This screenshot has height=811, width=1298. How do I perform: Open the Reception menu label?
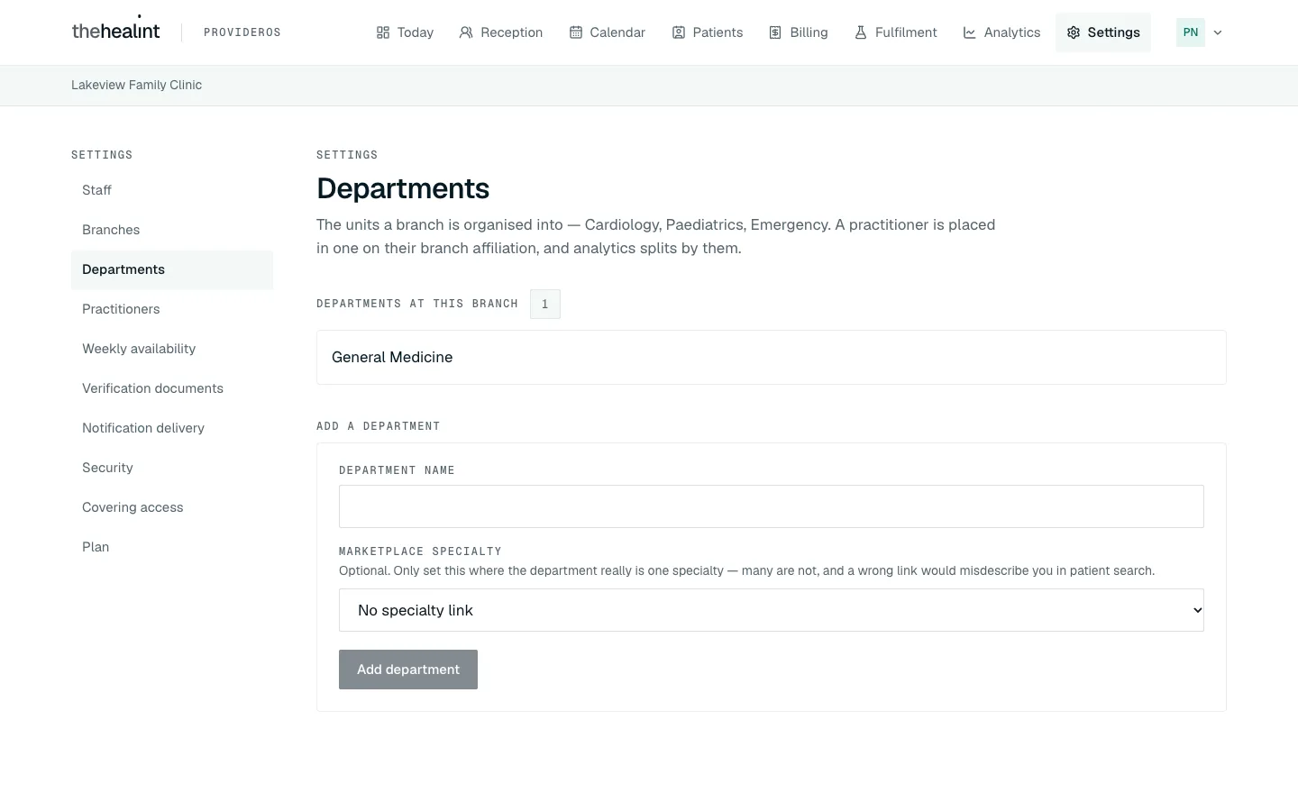[512, 32]
